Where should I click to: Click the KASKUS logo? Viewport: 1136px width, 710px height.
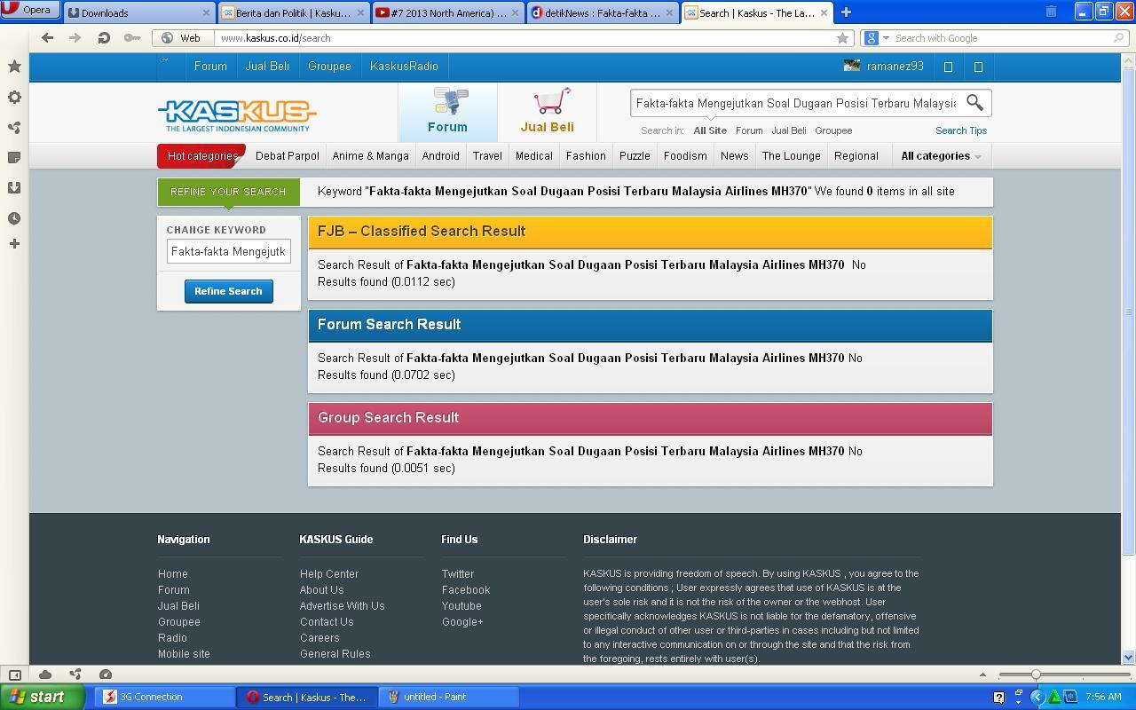pos(237,114)
